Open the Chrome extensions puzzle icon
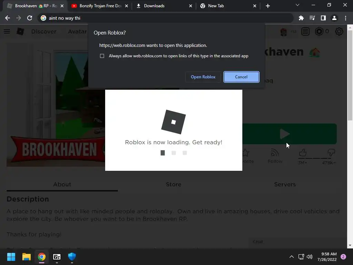353x265 pixels. click(301, 18)
